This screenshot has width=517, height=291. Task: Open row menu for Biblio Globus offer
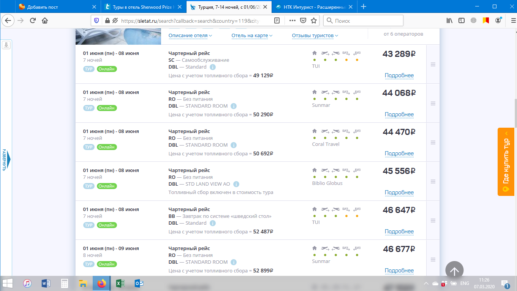tap(433, 181)
